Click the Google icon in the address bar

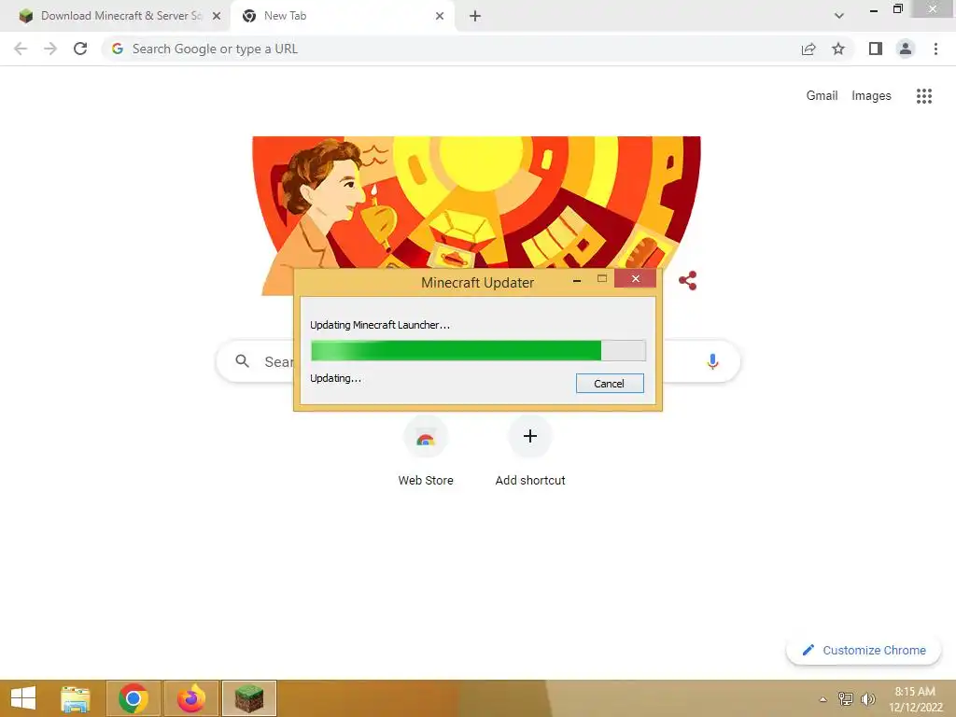pos(118,49)
